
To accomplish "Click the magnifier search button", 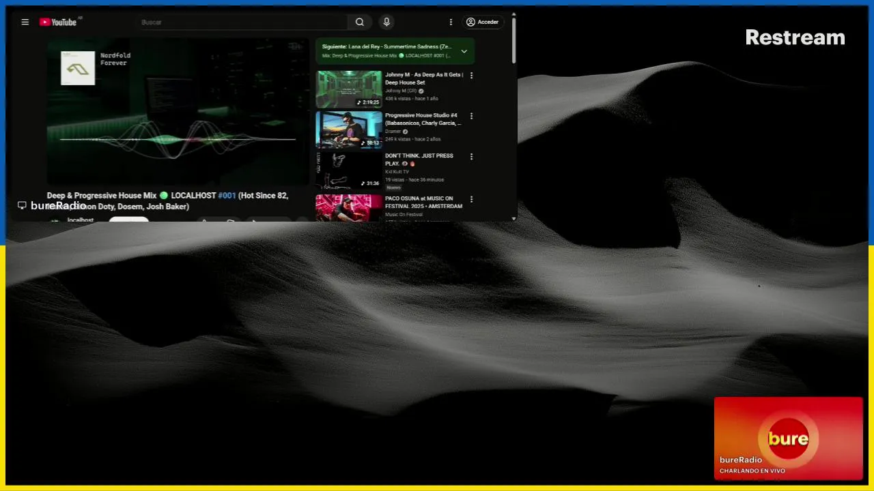I will click(360, 22).
